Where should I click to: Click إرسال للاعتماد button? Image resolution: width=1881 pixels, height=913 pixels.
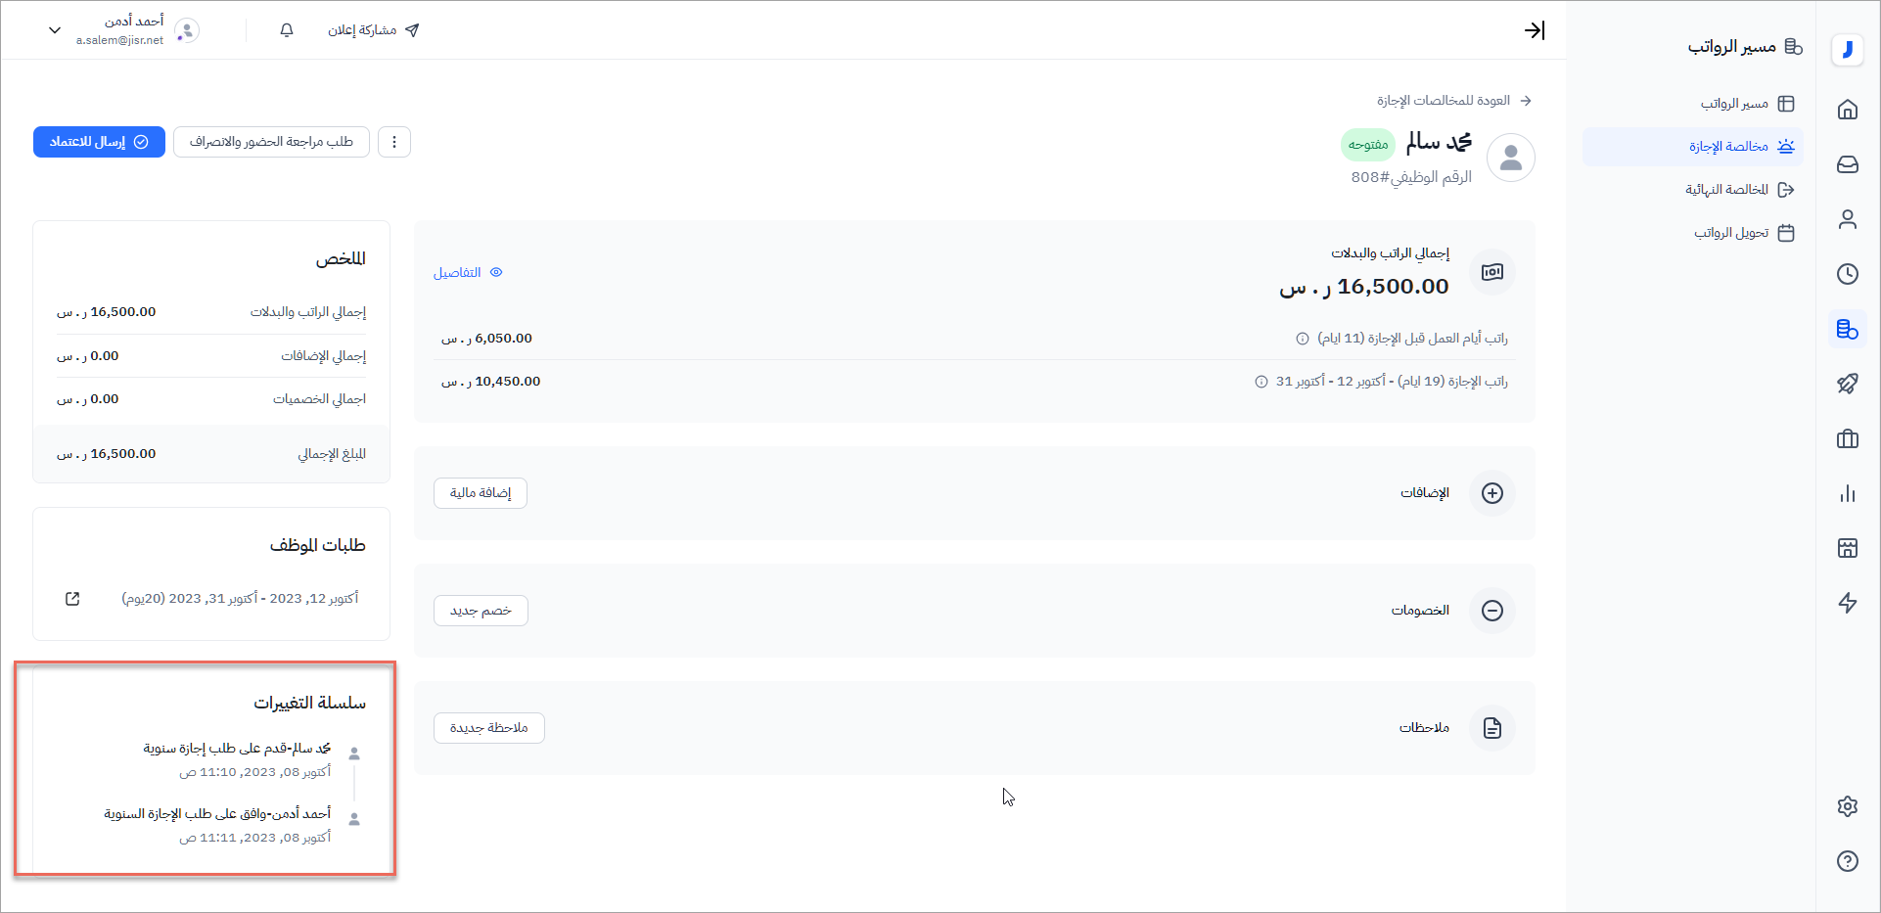tap(99, 142)
